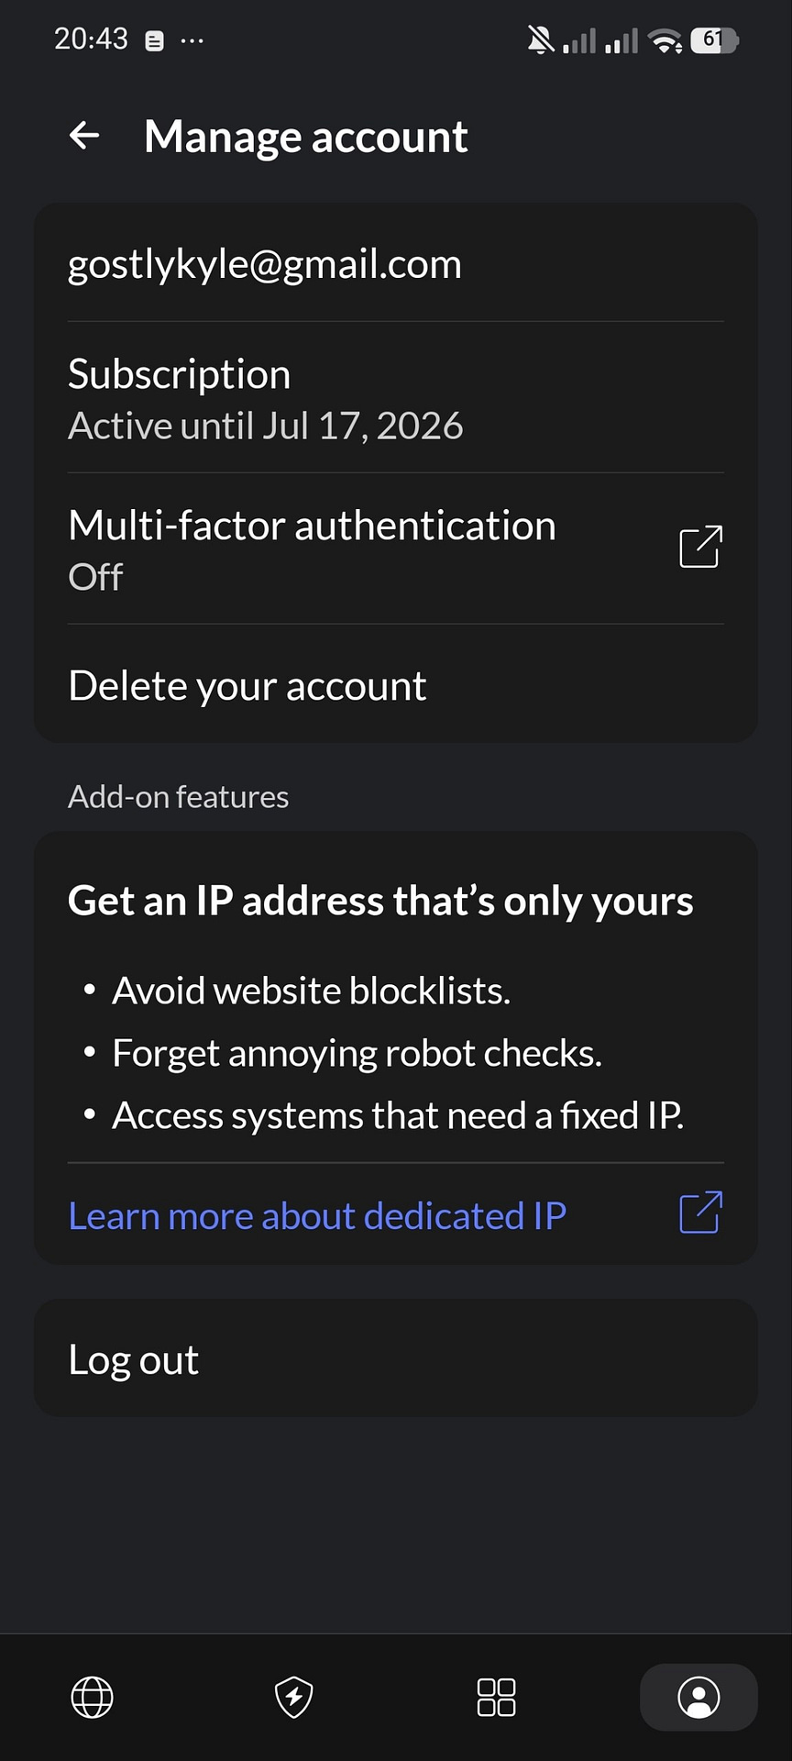This screenshot has width=792, height=1761.
Task: Open the four-square grid tab
Action: click(497, 1697)
